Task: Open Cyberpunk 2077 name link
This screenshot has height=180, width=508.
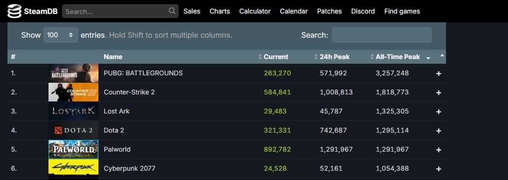Action: point(130,168)
